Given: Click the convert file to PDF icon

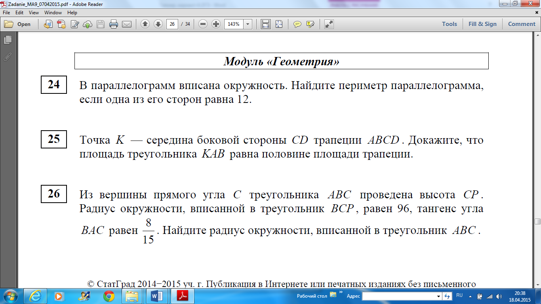Looking at the screenshot, I should tap(48, 24).
